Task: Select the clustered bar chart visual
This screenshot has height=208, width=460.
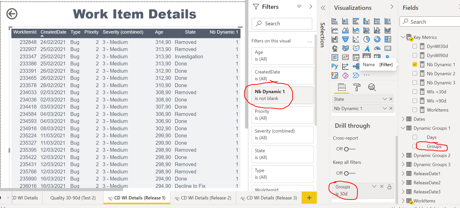Action: click(356, 21)
